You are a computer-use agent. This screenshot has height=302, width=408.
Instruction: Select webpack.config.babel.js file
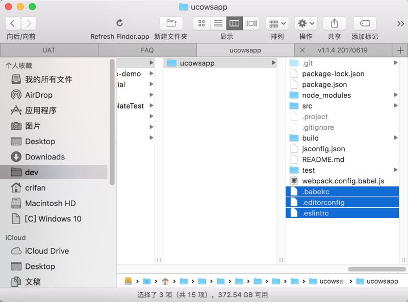click(x=342, y=181)
